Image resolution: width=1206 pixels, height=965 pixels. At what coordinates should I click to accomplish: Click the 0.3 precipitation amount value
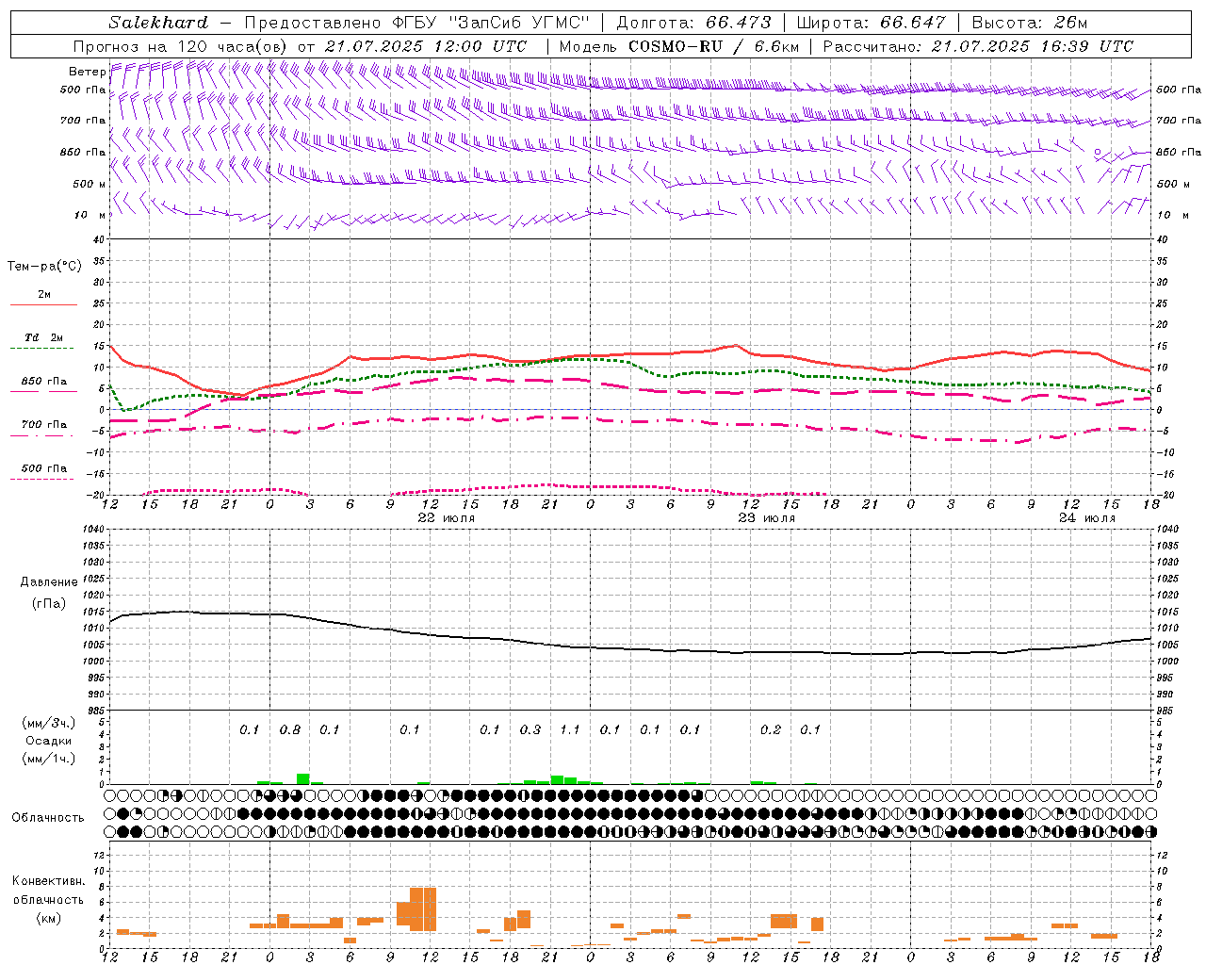tap(530, 729)
